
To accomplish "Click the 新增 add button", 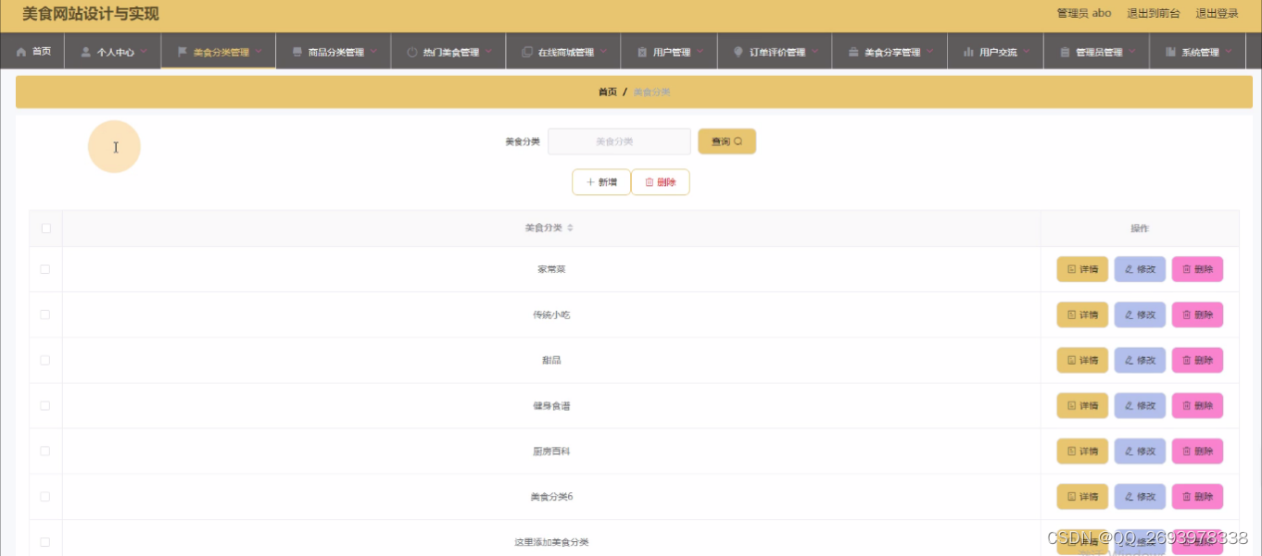I will [601, 182].
